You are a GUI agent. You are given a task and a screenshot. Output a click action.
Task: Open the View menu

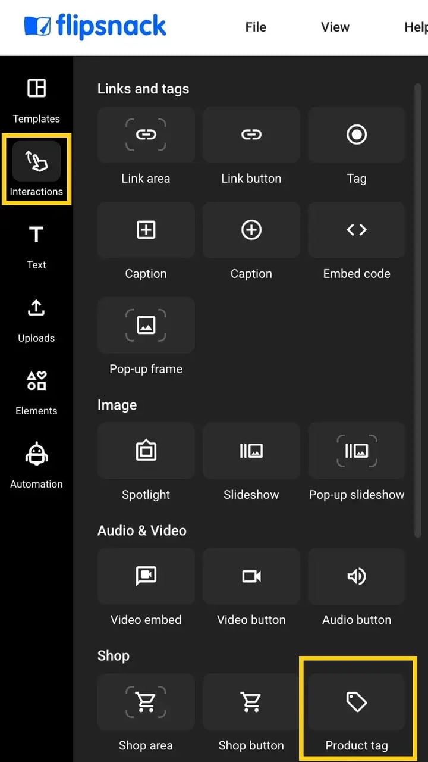click(335, 27)
